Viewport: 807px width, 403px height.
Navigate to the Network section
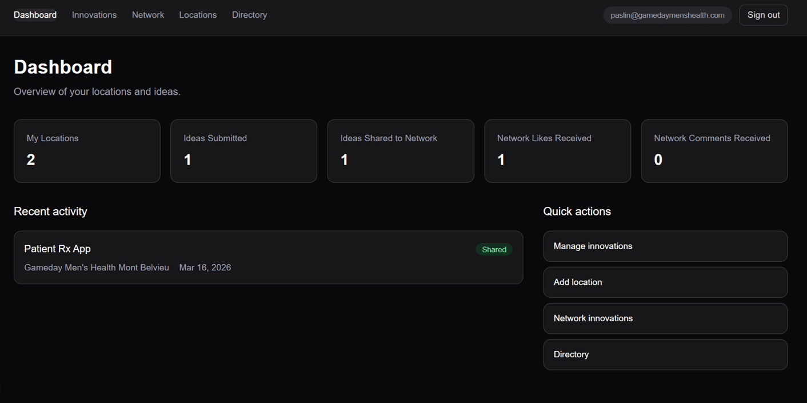click(x=147, y=15)
